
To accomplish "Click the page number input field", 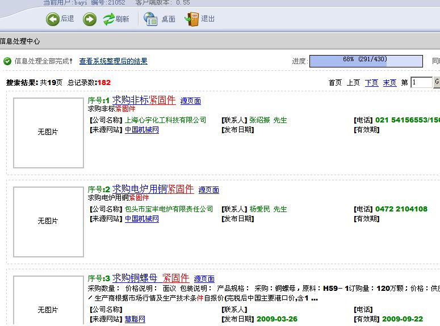I will pos(421,83).
